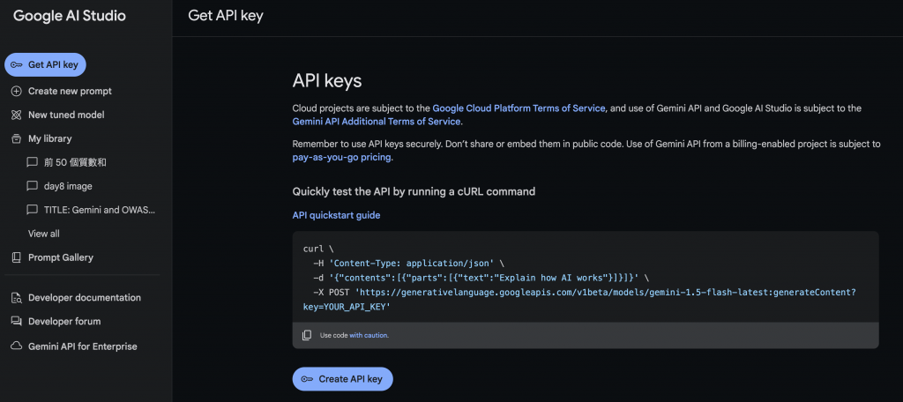The image size is (903, 402).
Task: Open the 前 50 個質數和 saved prompt
Action: pos(74,162)
